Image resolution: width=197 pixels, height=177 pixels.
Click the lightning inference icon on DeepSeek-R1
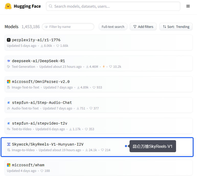104,67
